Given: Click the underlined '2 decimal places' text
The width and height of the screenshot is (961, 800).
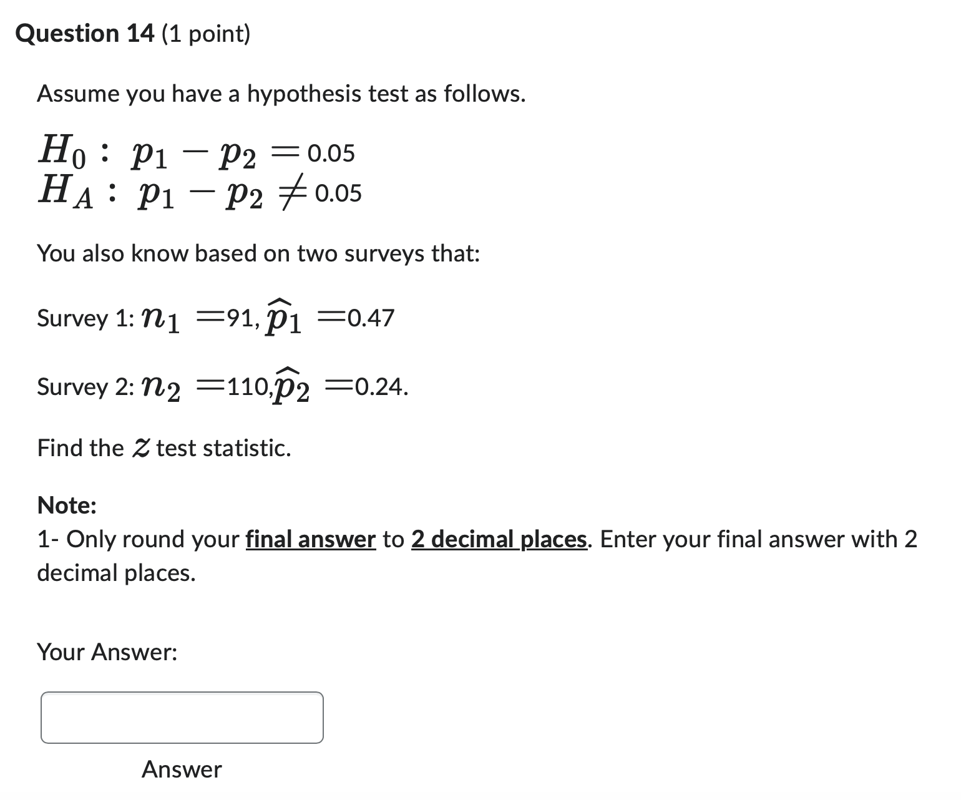Looking at the screenshot, I should [499, 539].
